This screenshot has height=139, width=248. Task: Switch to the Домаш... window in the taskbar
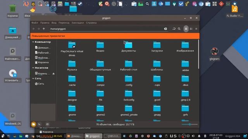click(x=75, y=136)
